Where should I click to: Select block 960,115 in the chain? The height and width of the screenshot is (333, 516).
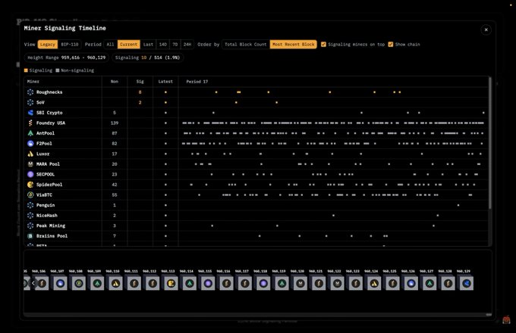(208, 284)
